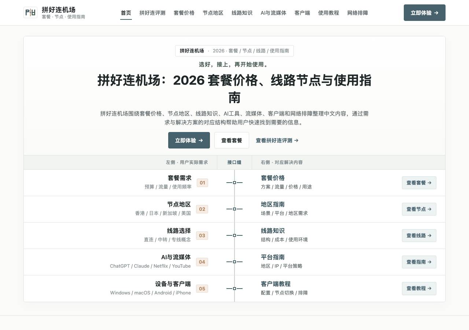Click 查看套餐 button in 套餐价格 row

tap(419, 183)
